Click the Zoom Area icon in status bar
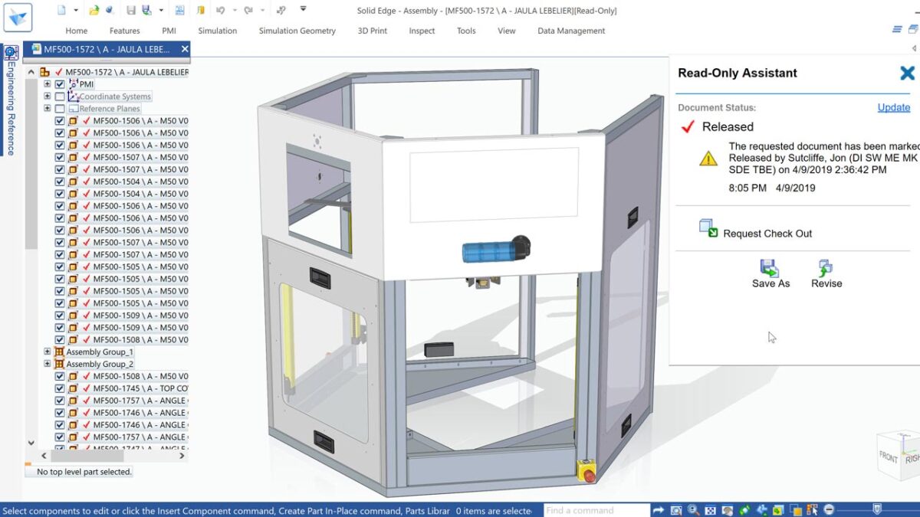The height and width of the screenshot is (517, 920). pyautogui.click(x=676, y=510)
